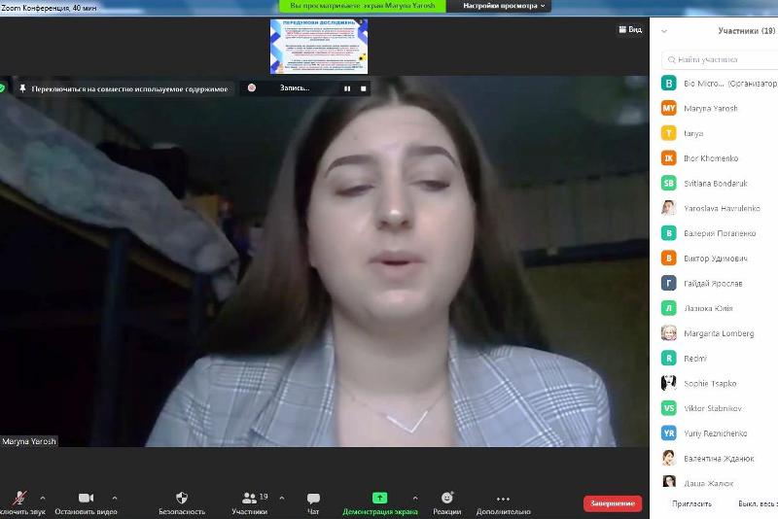Select tanya yellow T avatar
This screenshot has height=519, width=778.
(x=669, y=133)
